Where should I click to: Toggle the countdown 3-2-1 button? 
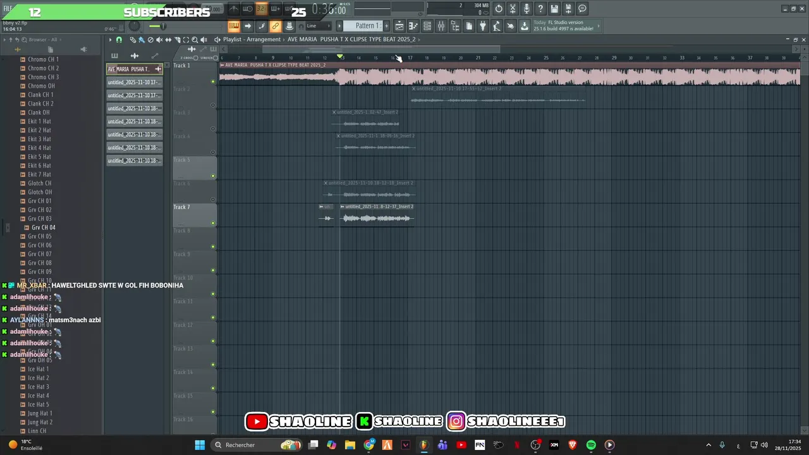point(261,9)
